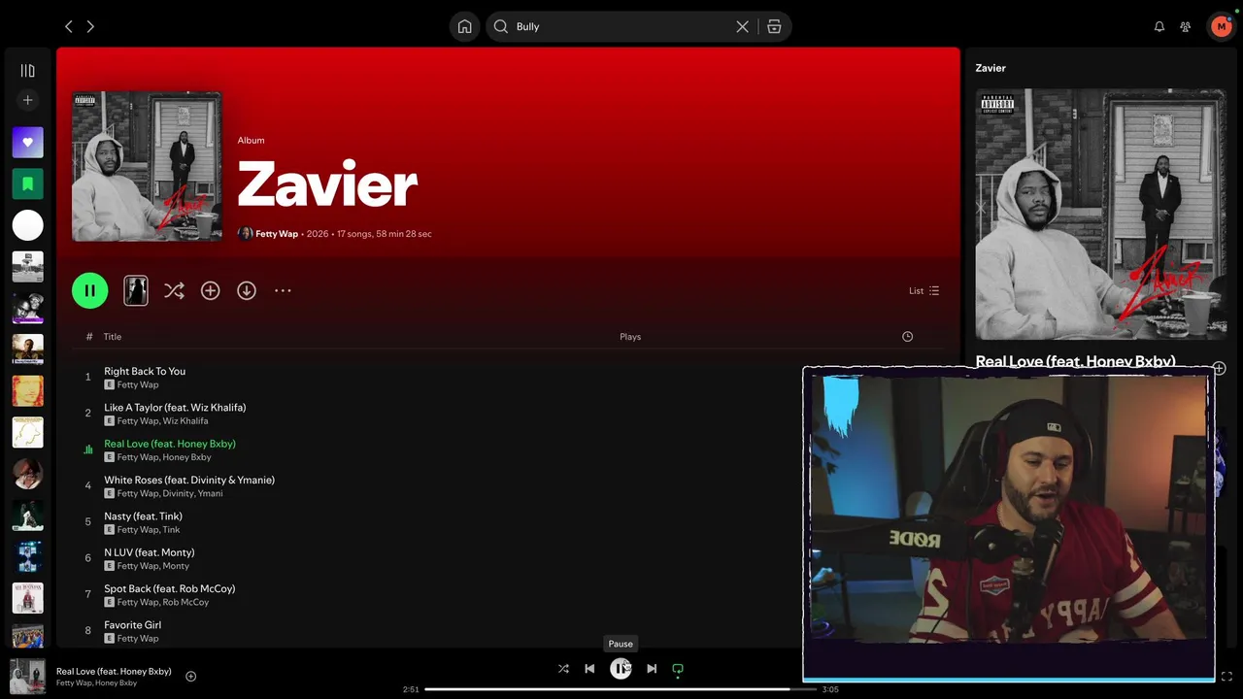Seek within the playback progress bar

[621, 689]
